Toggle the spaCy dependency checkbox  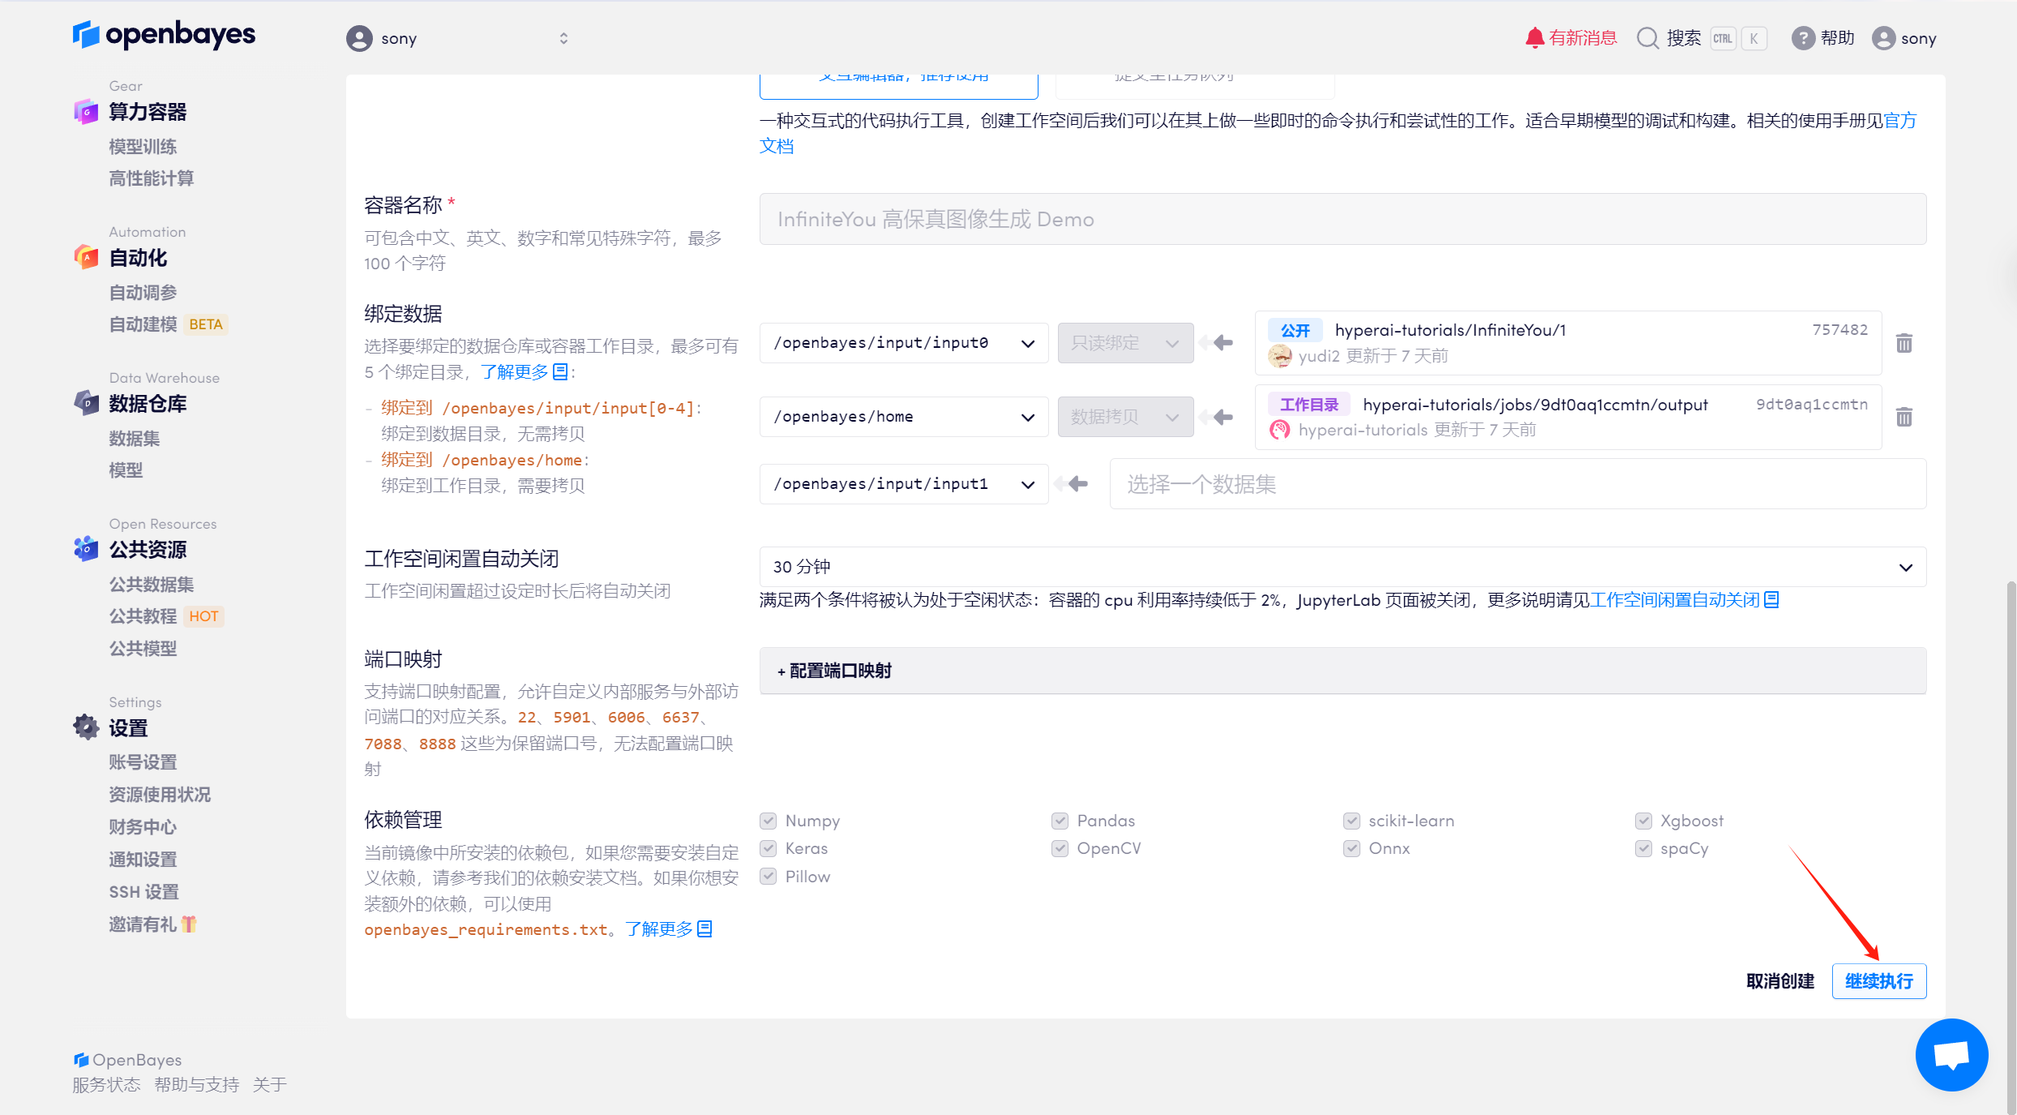pos(1643,848)
